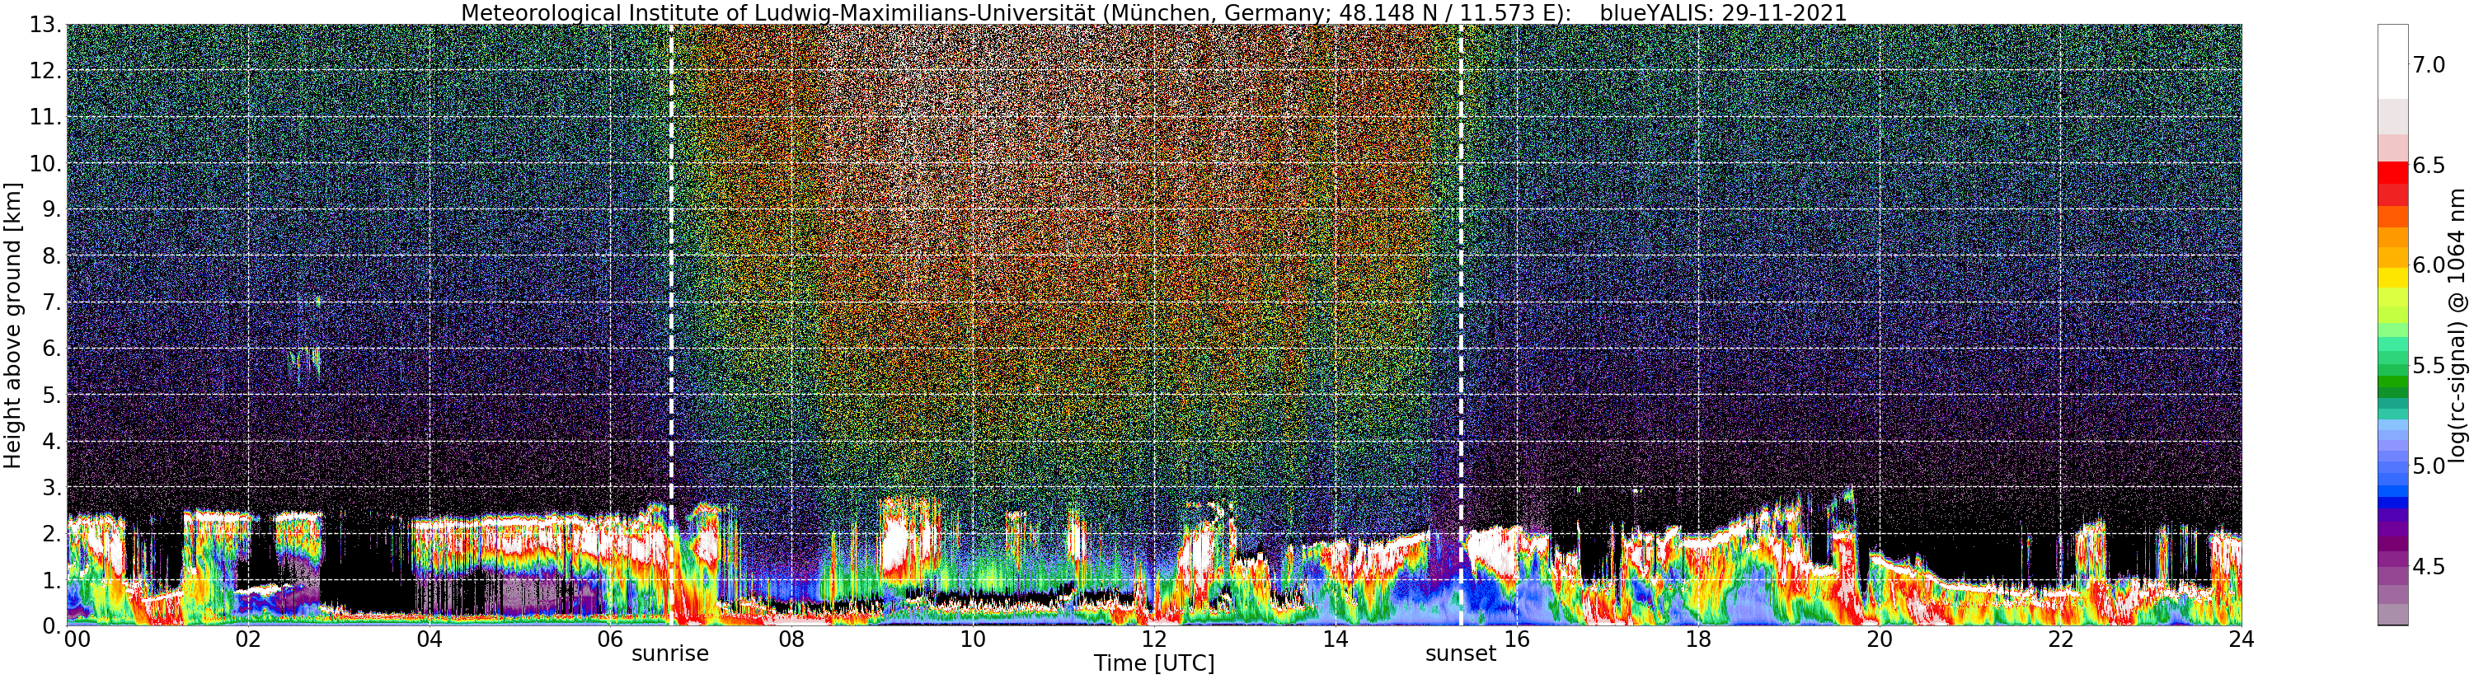Viewport: 2474px width, 679px height.
Task: Click the height axis tick label 5.
Action: point(52,396)
